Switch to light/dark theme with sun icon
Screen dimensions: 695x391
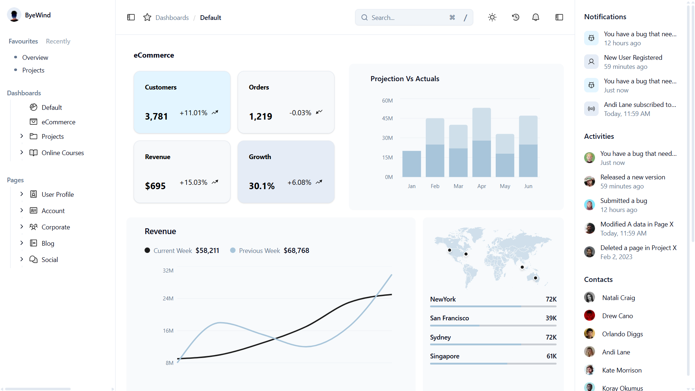click(492, 17)
